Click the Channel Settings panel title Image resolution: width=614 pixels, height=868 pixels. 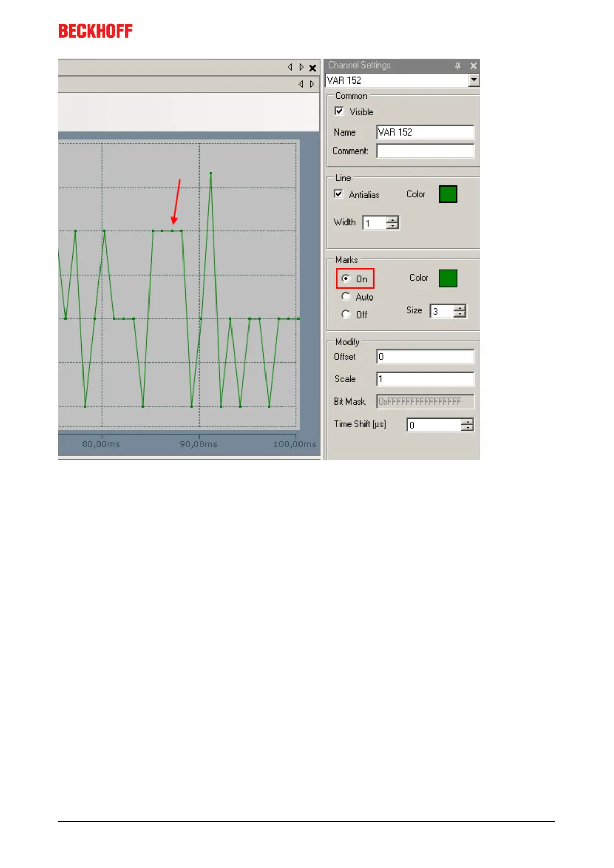pyautogui.click(x=359, y=65)
